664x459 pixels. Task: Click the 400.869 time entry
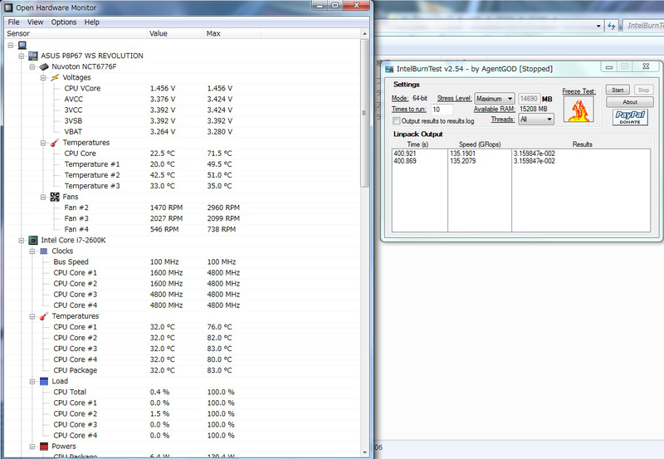(405, 161)
